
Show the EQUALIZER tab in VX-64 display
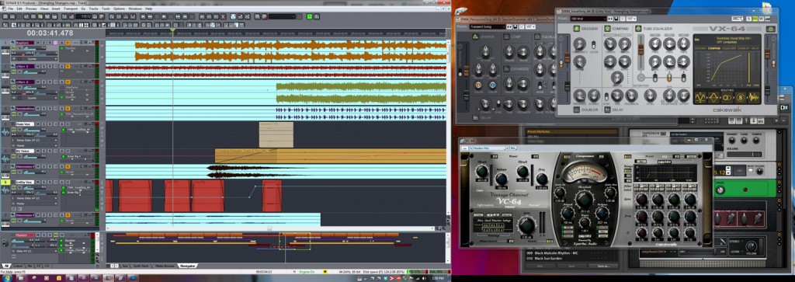(728, 48)
